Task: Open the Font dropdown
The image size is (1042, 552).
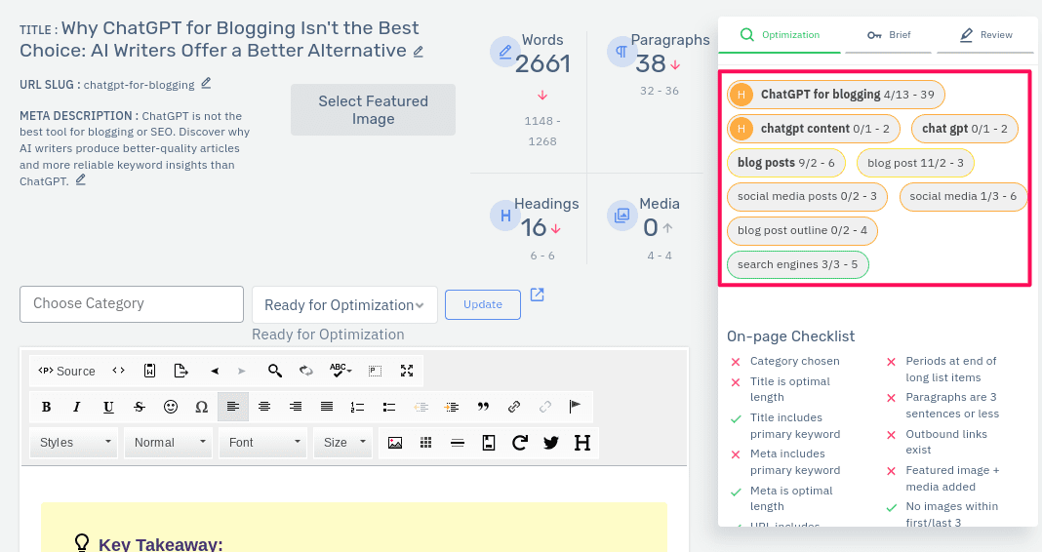Action: (x=262, y=443)
